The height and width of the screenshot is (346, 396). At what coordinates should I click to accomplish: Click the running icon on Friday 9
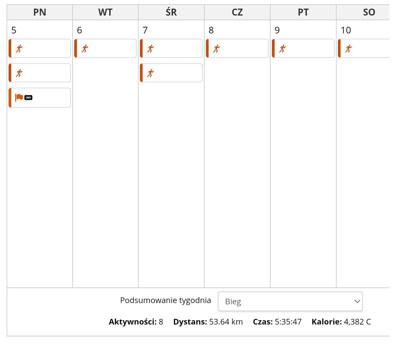tap(282, 49)
